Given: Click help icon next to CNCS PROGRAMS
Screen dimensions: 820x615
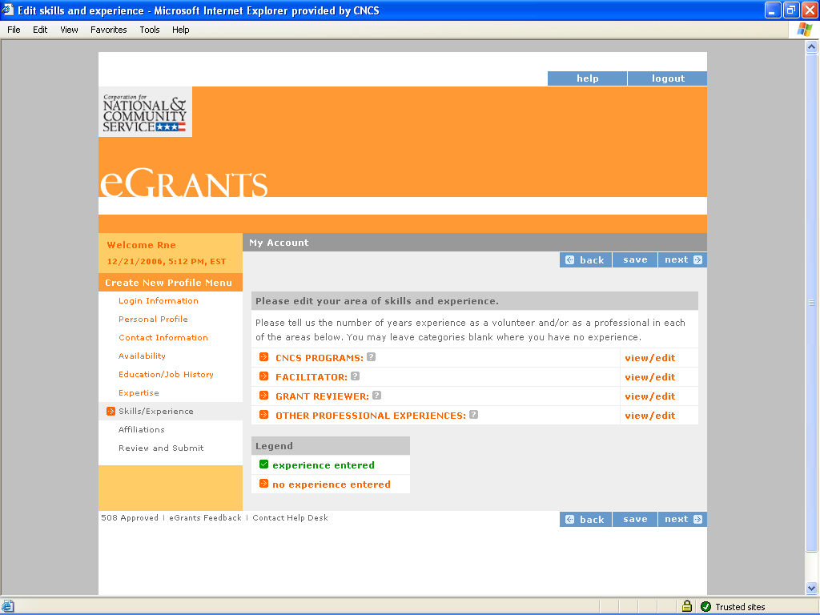Looking at the screenshot, I should (x=372, y=357).
